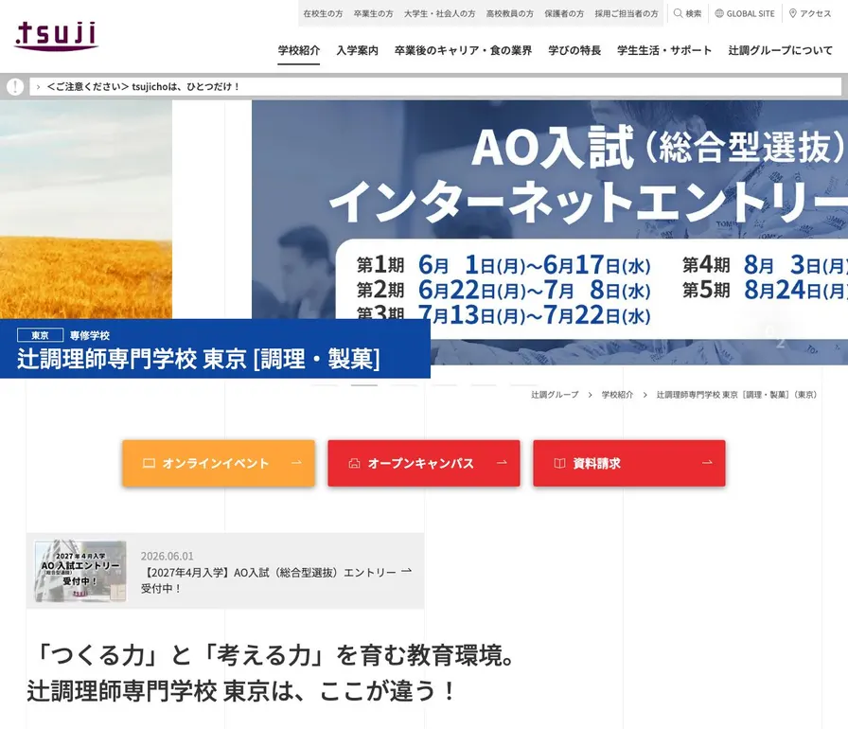Click the オープンキャンパス button
Screen dimensions: 848x729
424,464
